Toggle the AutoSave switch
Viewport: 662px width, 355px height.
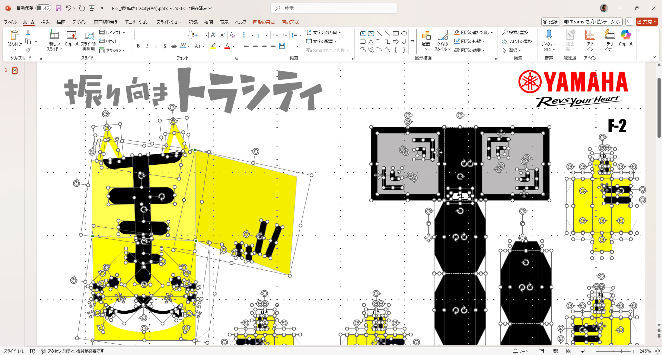tap(43, 8)
